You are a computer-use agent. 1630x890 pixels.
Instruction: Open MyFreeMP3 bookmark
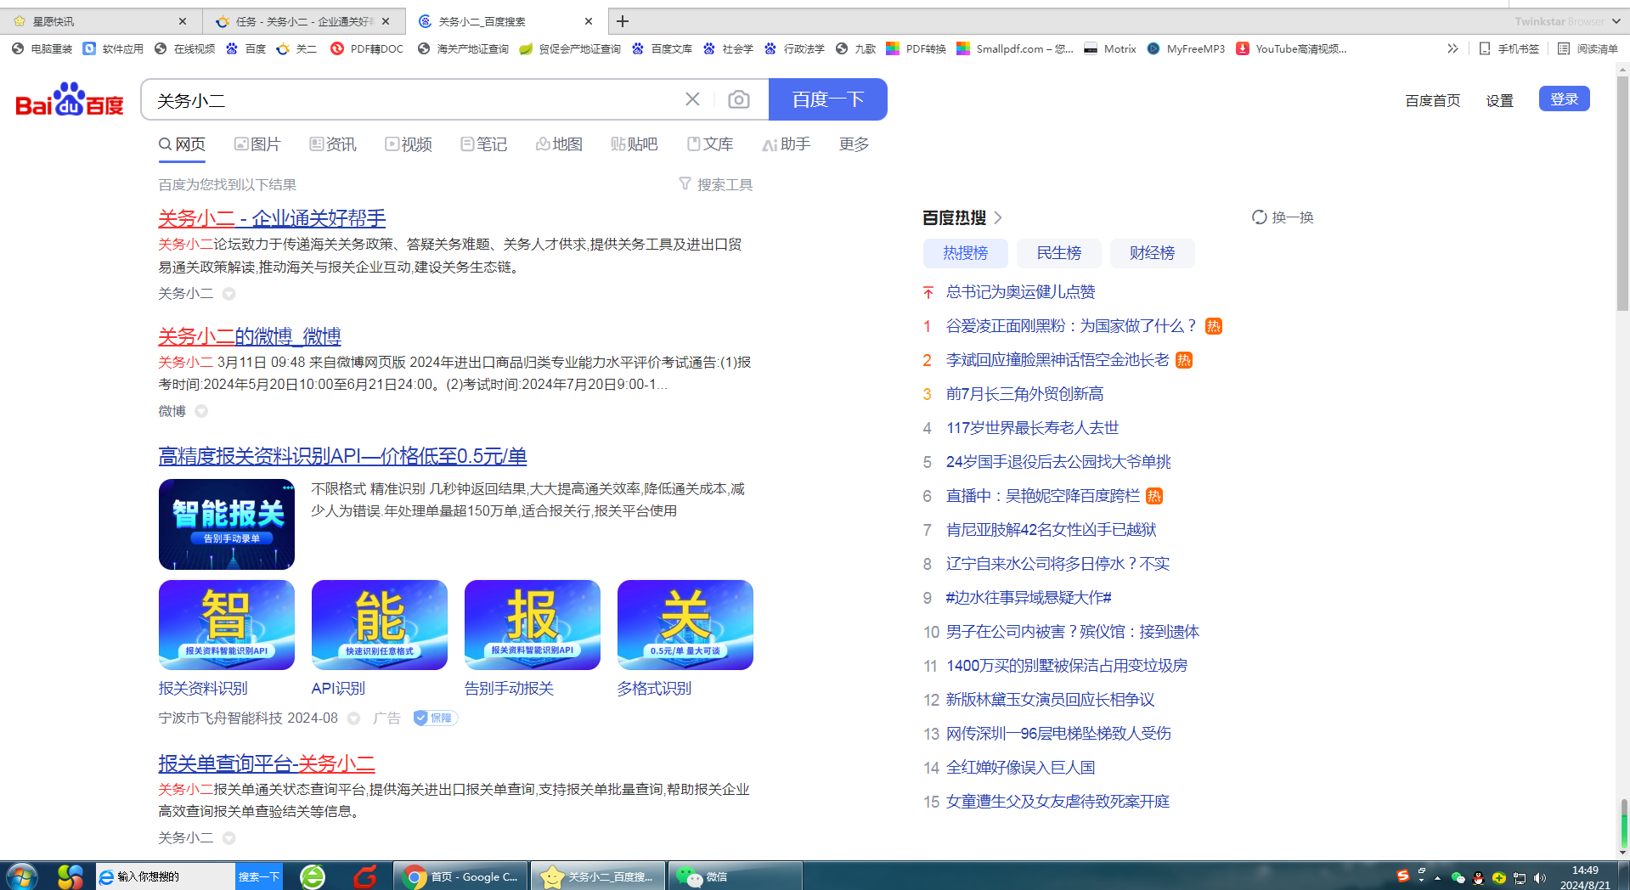coord(1186,48)
